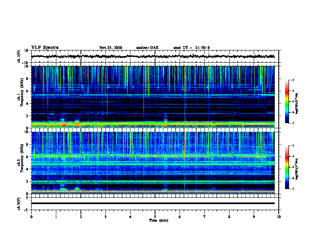Click the ch.1 colorbar log(PSD) unit label
The image size is (314, 243).
(x=297, y=104)
